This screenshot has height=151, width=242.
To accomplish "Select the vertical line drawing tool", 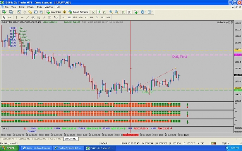I will click(x=16, y=17).
